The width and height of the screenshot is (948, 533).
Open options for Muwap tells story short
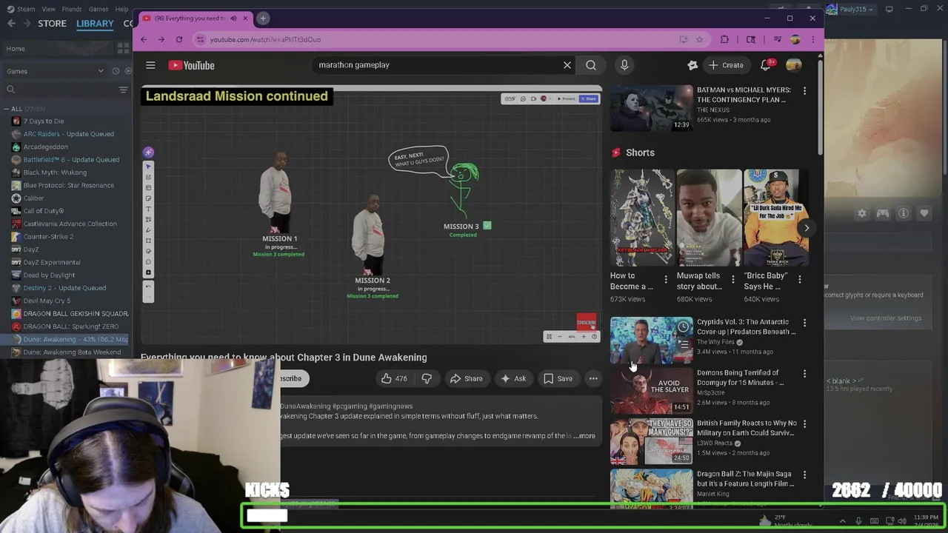[x=733, y=279]
